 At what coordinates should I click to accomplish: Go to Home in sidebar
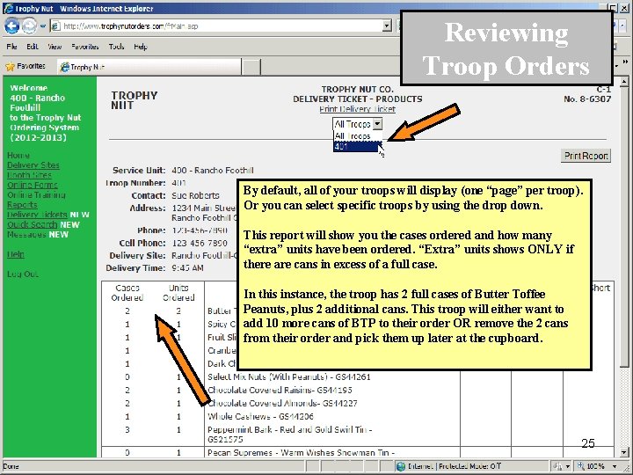click(x=18, y=156)
